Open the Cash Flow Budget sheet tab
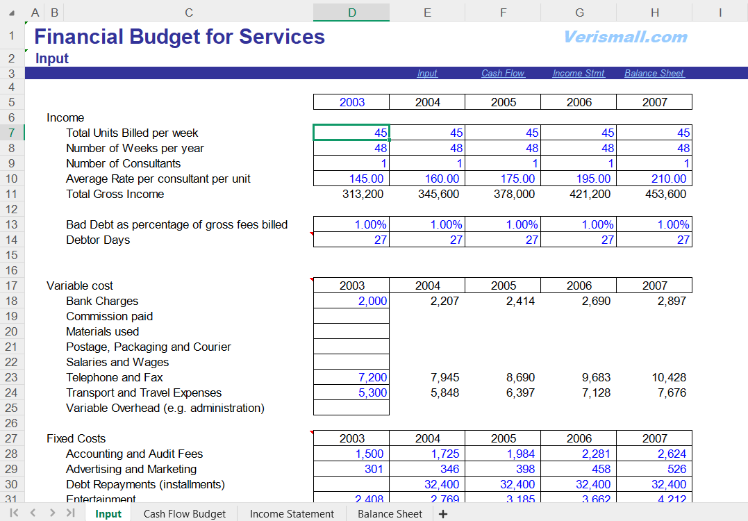The width and height of the screenshot is (748, 521). 184,514
